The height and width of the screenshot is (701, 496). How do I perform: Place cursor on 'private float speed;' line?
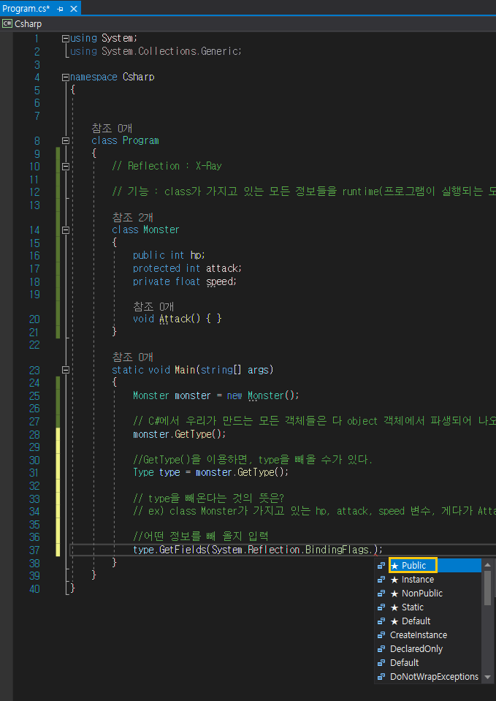point(185,281)
